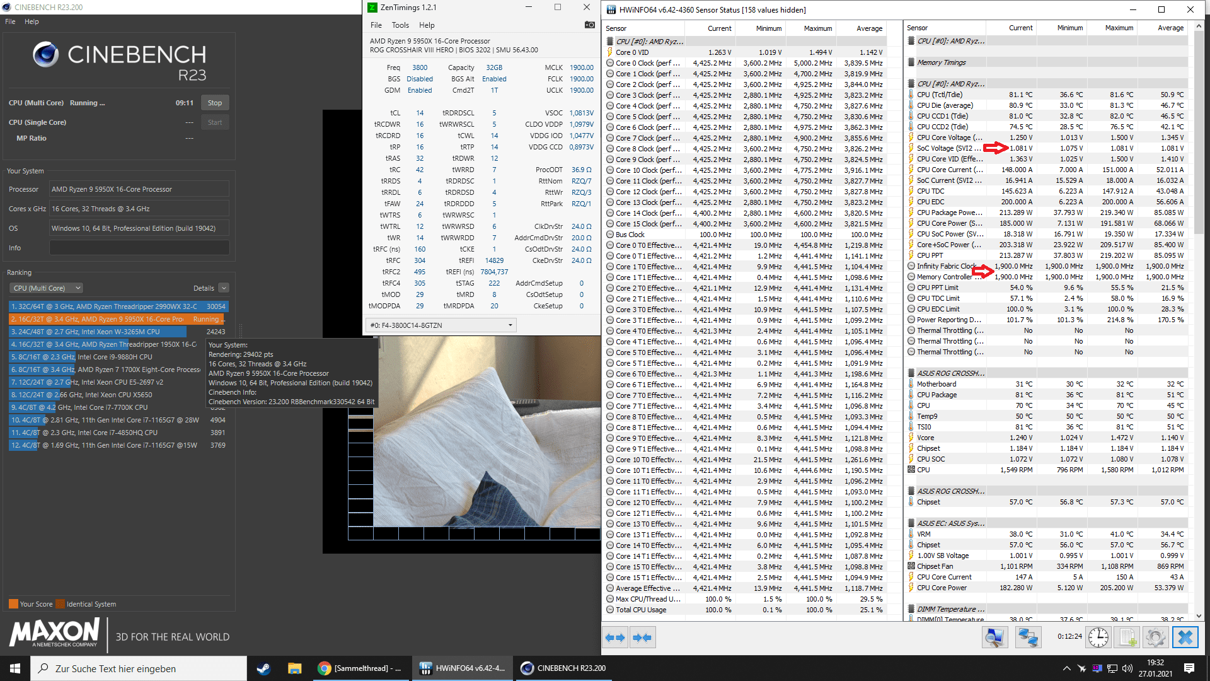Click the CPU Package Power sensor row
This screenshot has width=1210, height=681.
1046,212
